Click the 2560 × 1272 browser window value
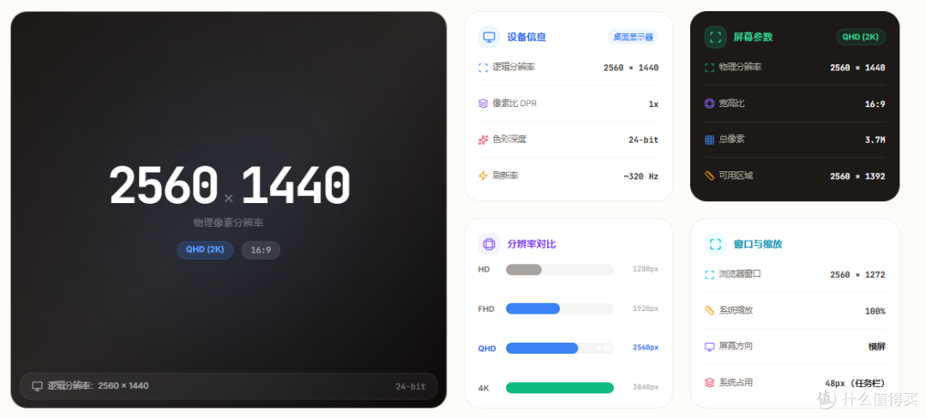The image size is (926, 418). (857, 275)
